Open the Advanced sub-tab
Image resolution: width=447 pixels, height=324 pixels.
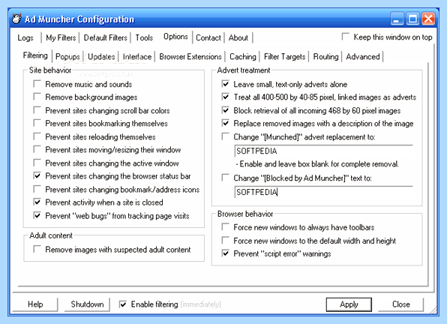tap(363, 56)
